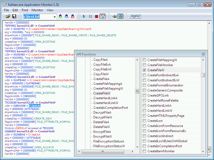Screen dimensions: 214x160
Task: Select CreateFileA in the API tree
Action: click(101, 79)
